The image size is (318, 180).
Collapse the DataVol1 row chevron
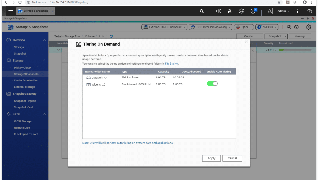pos(106,78)
